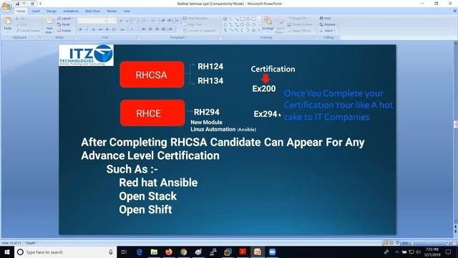Viewport: 458px width, 258px height.
Task: Click Convert to SmartArt
Action: 200,30
